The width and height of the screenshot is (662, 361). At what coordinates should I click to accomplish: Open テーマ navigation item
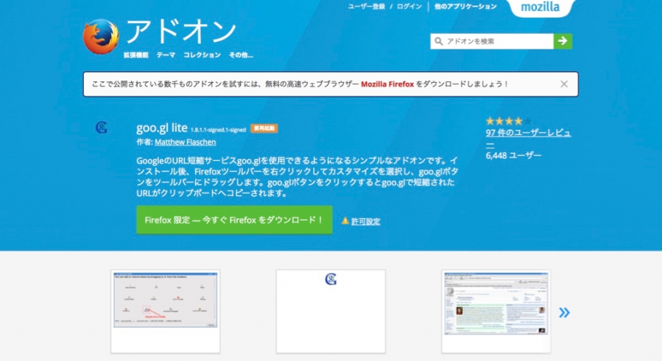[x=165, y=55]
